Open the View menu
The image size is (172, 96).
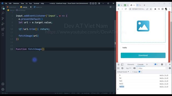[22, 3]
